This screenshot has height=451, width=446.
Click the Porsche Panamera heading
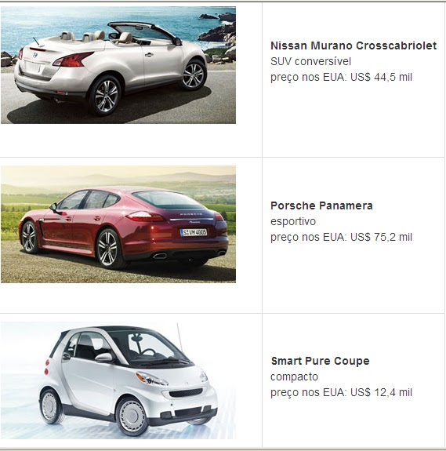(x=321, y=205)
